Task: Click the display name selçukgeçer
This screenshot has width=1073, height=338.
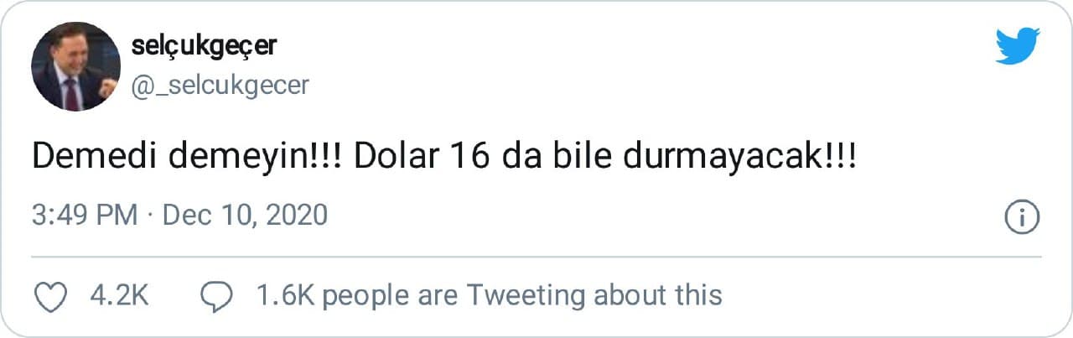Action: pos(204,47)
